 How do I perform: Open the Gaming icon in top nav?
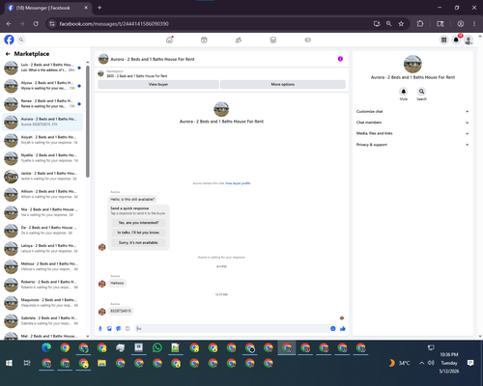308,40
